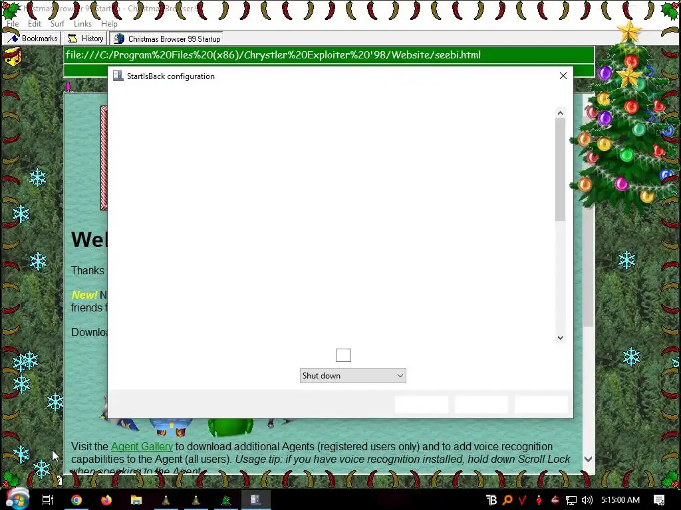Click the StartIsBack configuration title icon

click(118, 76)
